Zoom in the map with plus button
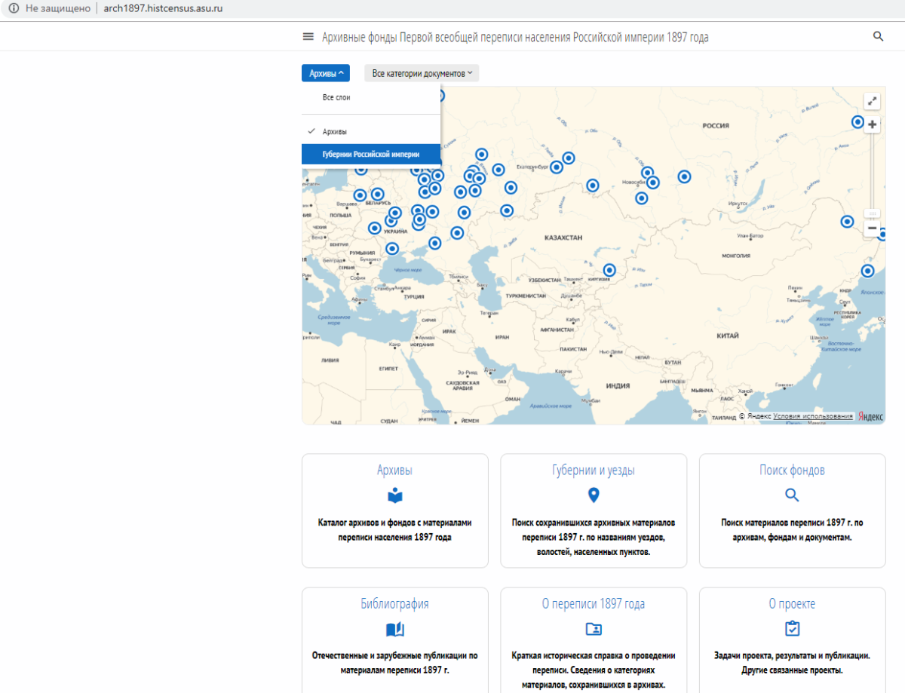This screenshot has width=905, height=693. click(872, 124)
